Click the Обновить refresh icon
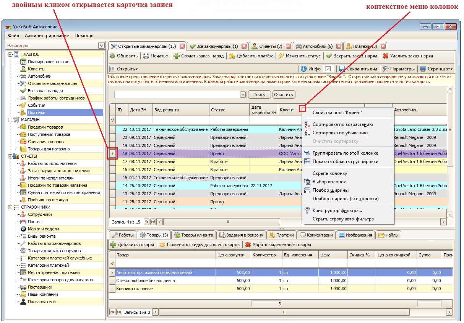 point(113,56)
